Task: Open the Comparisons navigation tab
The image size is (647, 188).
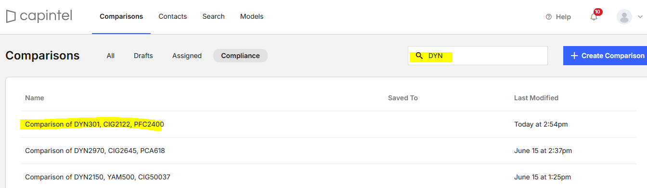Action: 121,16
